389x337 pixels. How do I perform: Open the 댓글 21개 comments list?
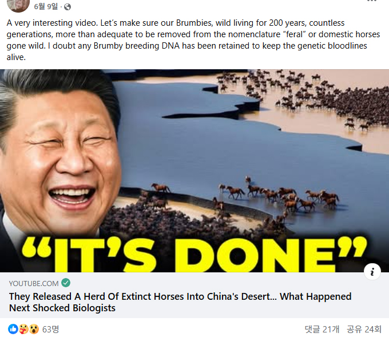(x=321, y=330)
